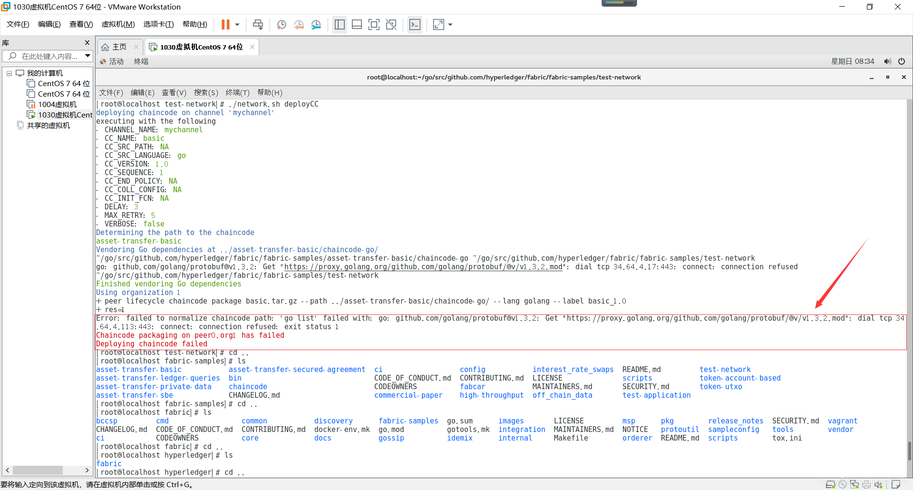
Task: Open the terminal 搜索(S) menu
Action: coord(206,93)
